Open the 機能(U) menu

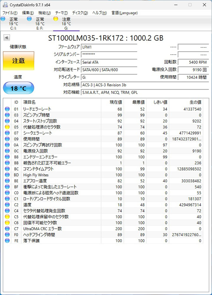click(x=45, y=13)
